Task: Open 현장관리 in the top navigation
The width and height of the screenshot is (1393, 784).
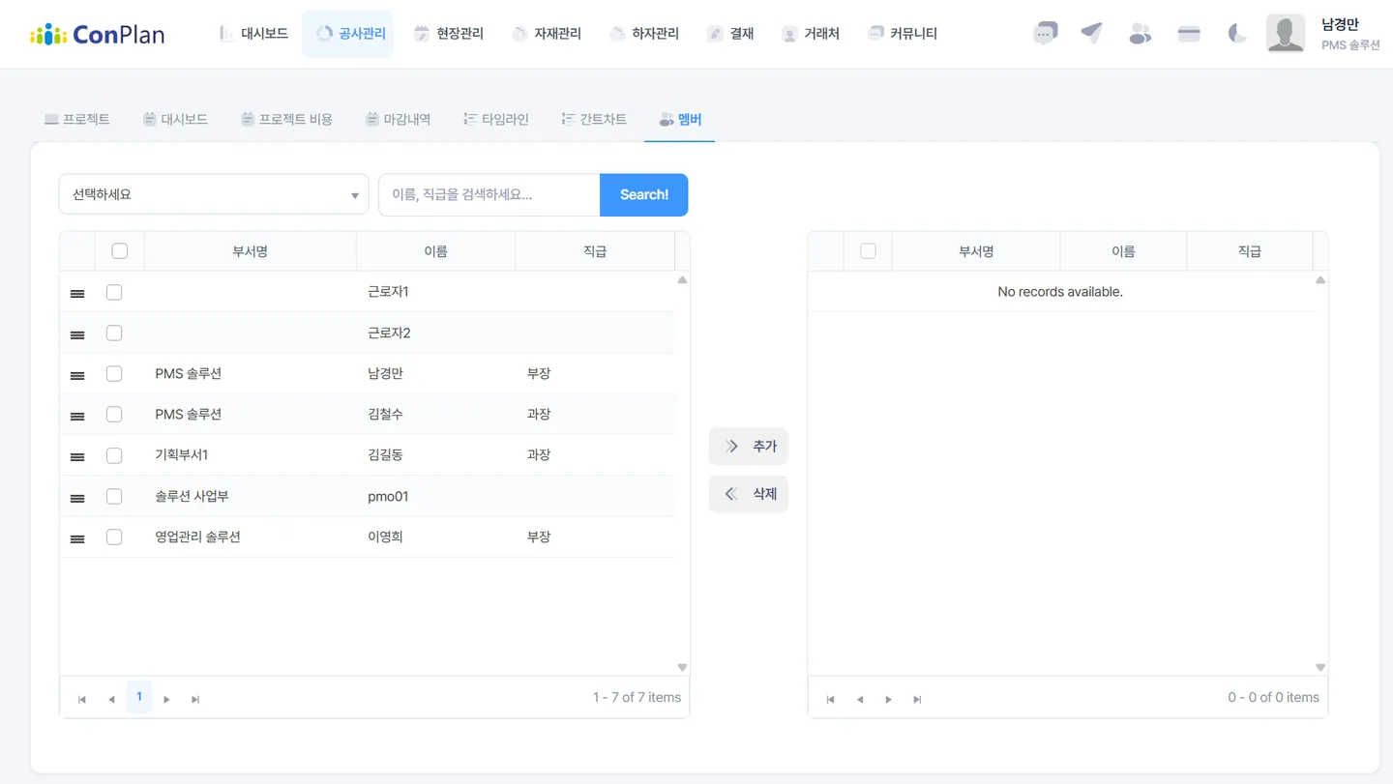Action: coord(449,34)
